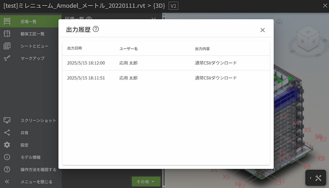Click the スクリーンショット screenshot icon
329x188 pixels.
pyautogui.click(x=7, y=120)
